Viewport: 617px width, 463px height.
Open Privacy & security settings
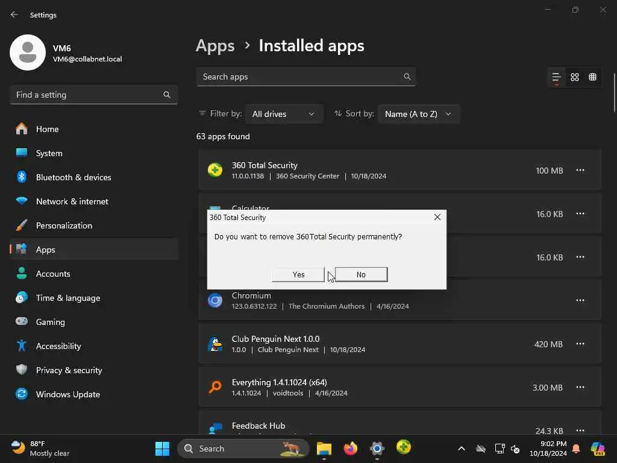pos(93,370)
